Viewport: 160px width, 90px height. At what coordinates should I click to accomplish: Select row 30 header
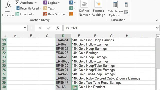[x=4, y=87]
